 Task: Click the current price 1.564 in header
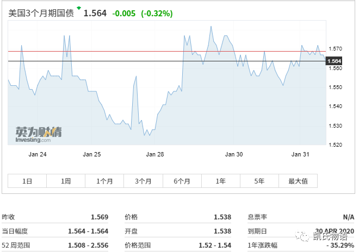[95, 13]
